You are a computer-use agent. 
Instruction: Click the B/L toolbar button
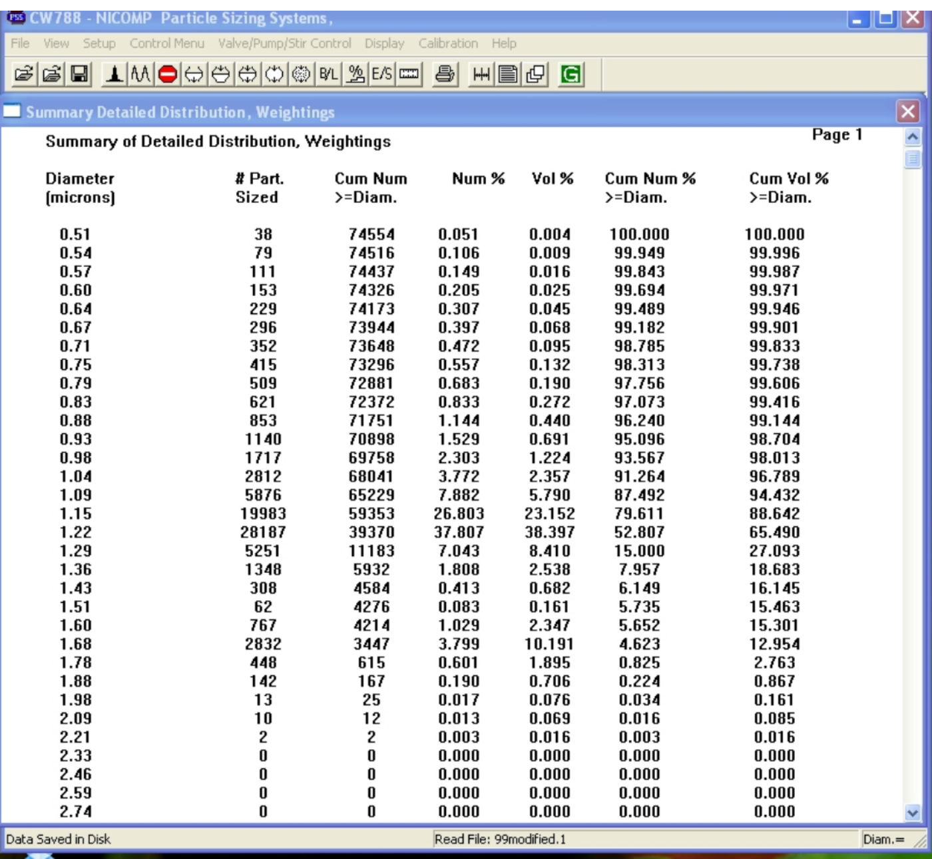pyautogui.click(x=328, y=74)
